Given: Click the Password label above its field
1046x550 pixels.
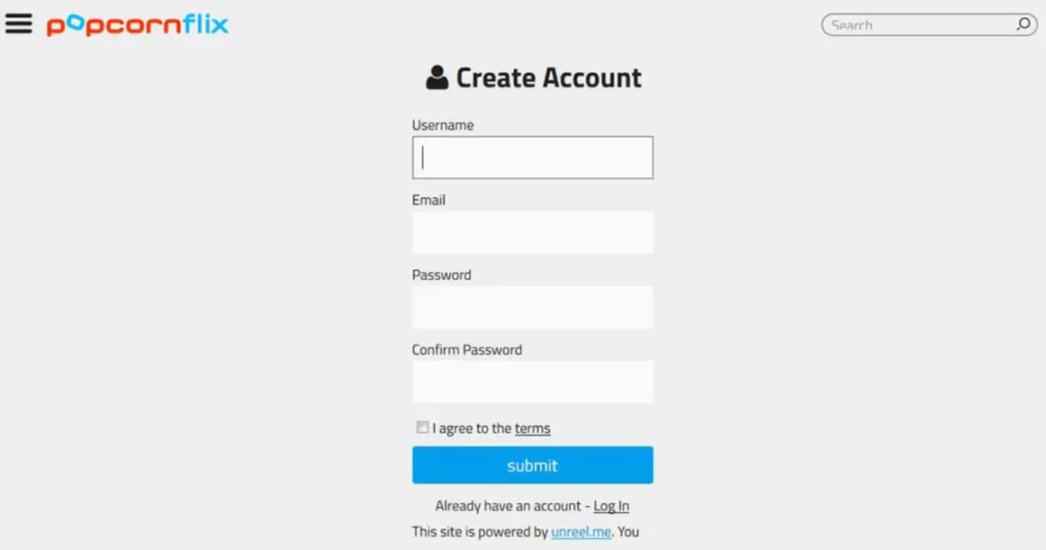Looking at the screenshot, I should 441,275.
